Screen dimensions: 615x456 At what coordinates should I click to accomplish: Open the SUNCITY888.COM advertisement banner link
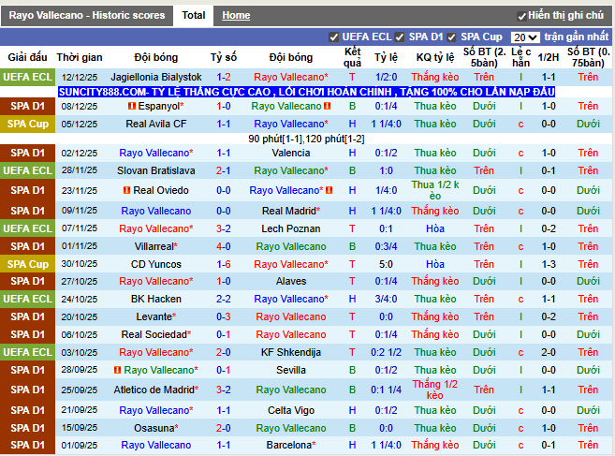pyautogui.click(x=306, y=92)
